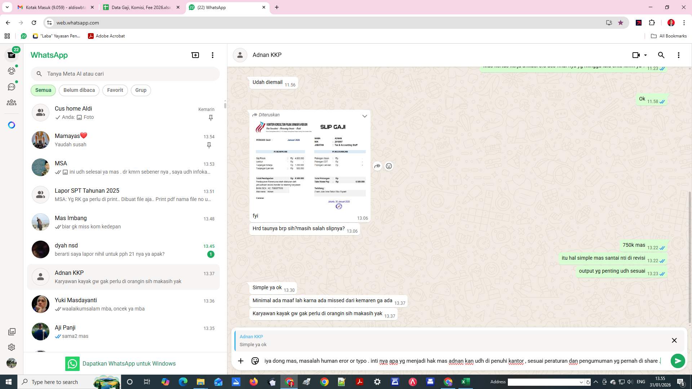The width and height of the screenshot is (692, 389).
Task: Select the Channels icon in sidebar
Action: (x=12, y=86)
